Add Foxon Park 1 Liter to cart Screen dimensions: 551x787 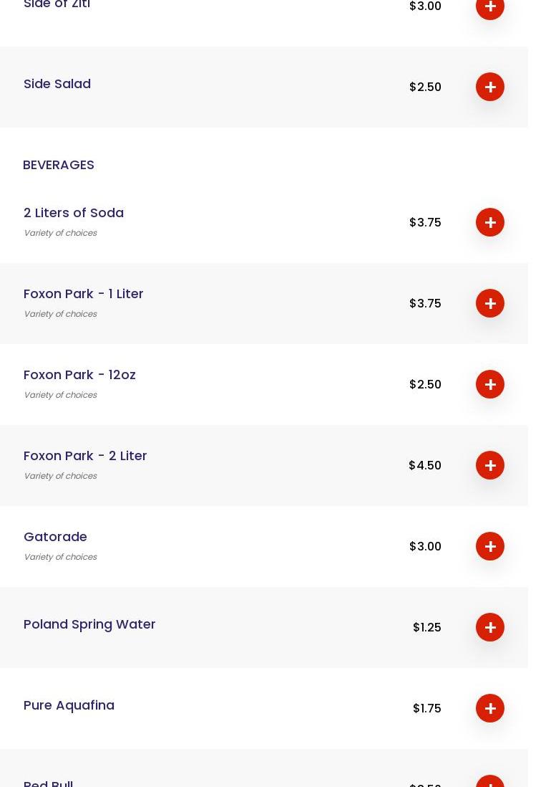[x=489, y=303]
